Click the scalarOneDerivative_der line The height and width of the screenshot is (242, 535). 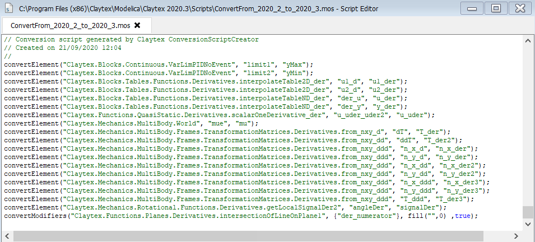click(220, 115)
